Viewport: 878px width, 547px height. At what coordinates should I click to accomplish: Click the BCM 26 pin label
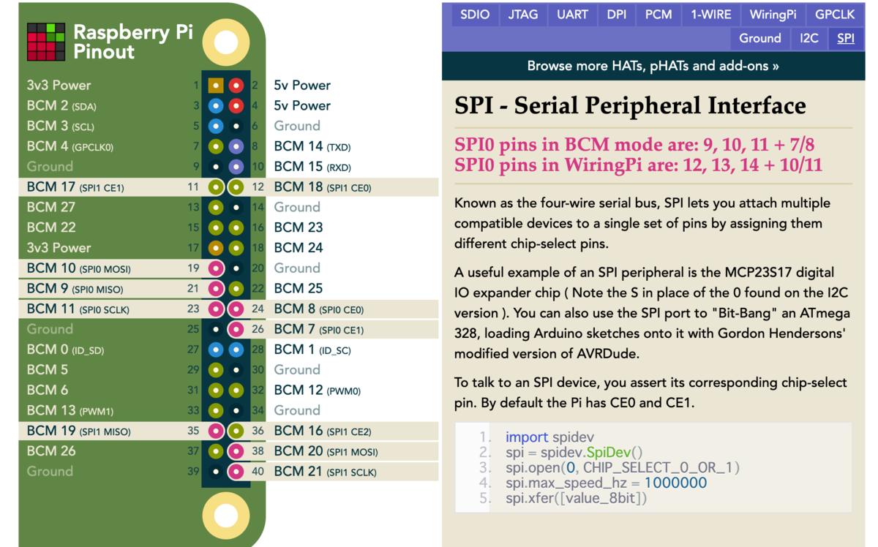point(51,451)
